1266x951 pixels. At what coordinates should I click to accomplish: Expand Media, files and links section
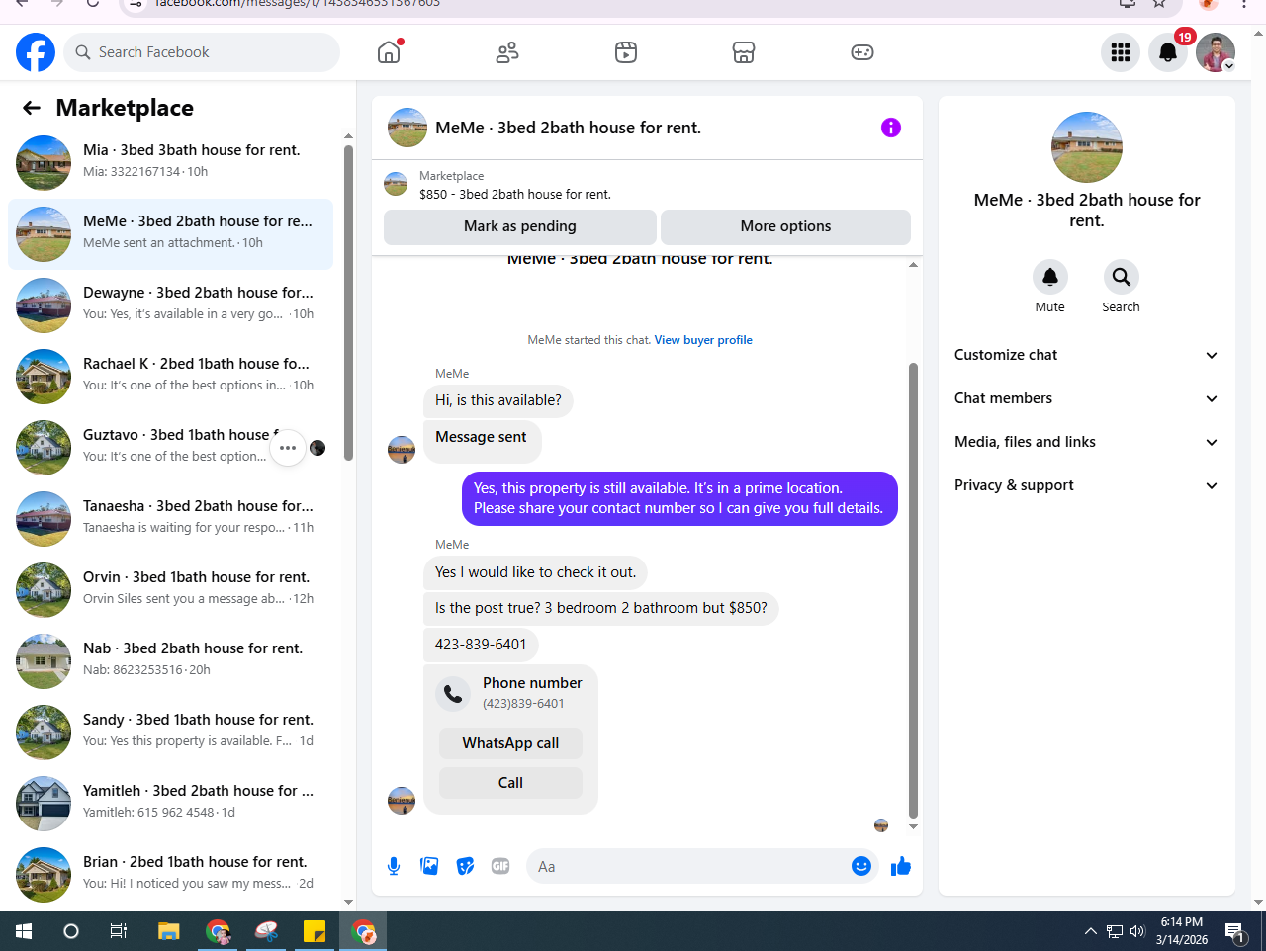pyautogui.click(x=1087, y=442)
